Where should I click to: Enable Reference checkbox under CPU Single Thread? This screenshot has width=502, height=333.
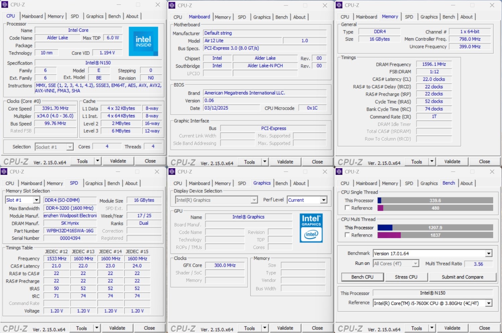click(347, 208)
